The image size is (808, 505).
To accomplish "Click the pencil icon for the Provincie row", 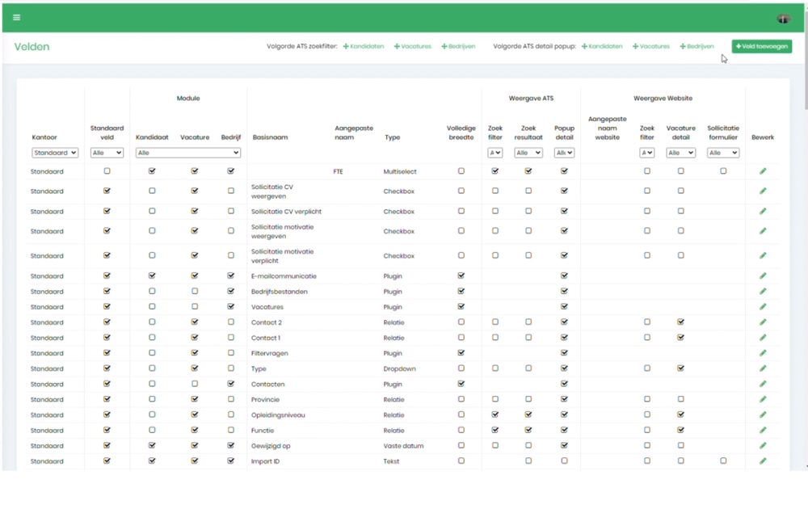I will [x=763, y=399].
